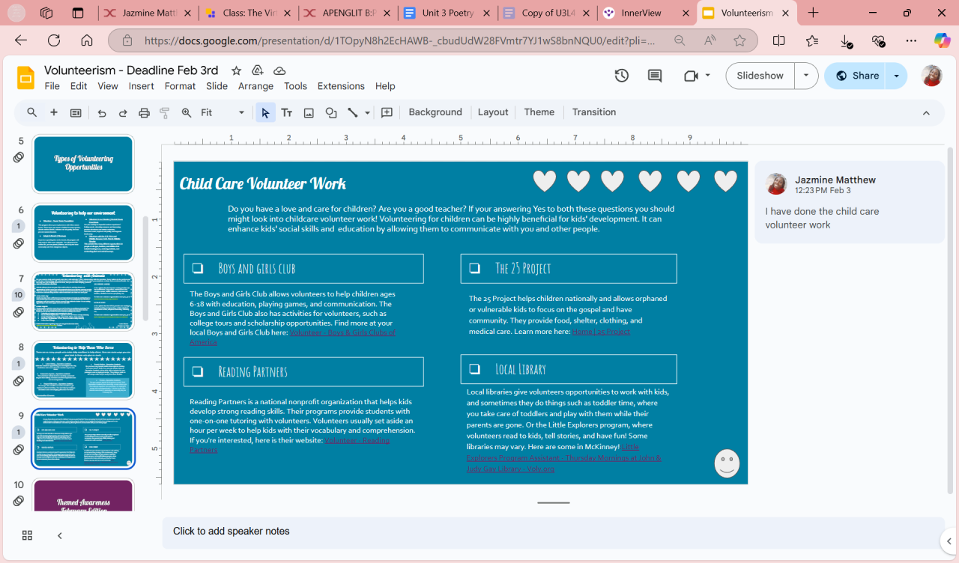
Task: Click the Slideshow button
Action: coord(760,76)
